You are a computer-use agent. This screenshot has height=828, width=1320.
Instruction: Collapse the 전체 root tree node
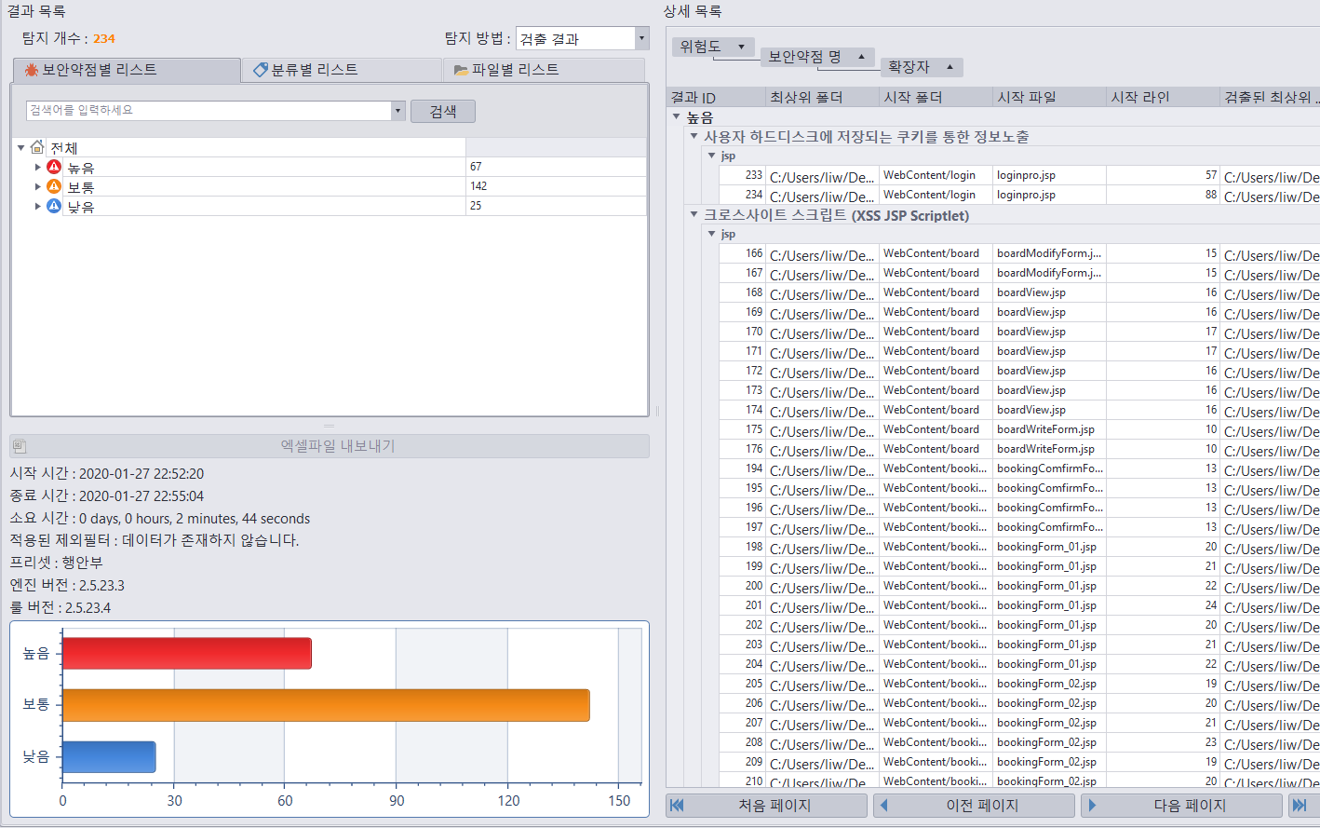[20, 148]
